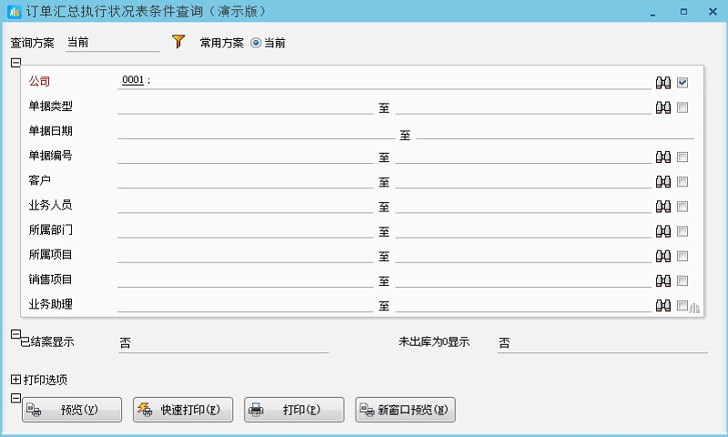Expand the 打印选项 section
The height and width of the screenshot is (437, 728).
[15, 380]
